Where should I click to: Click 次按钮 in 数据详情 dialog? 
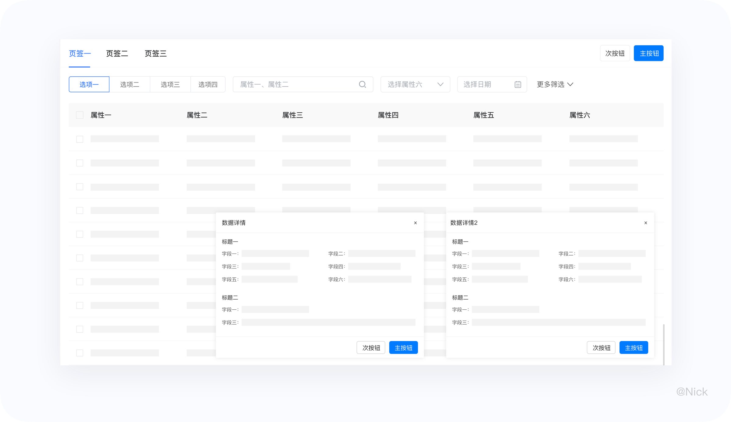pyautogui.click(x=371, y=348)
